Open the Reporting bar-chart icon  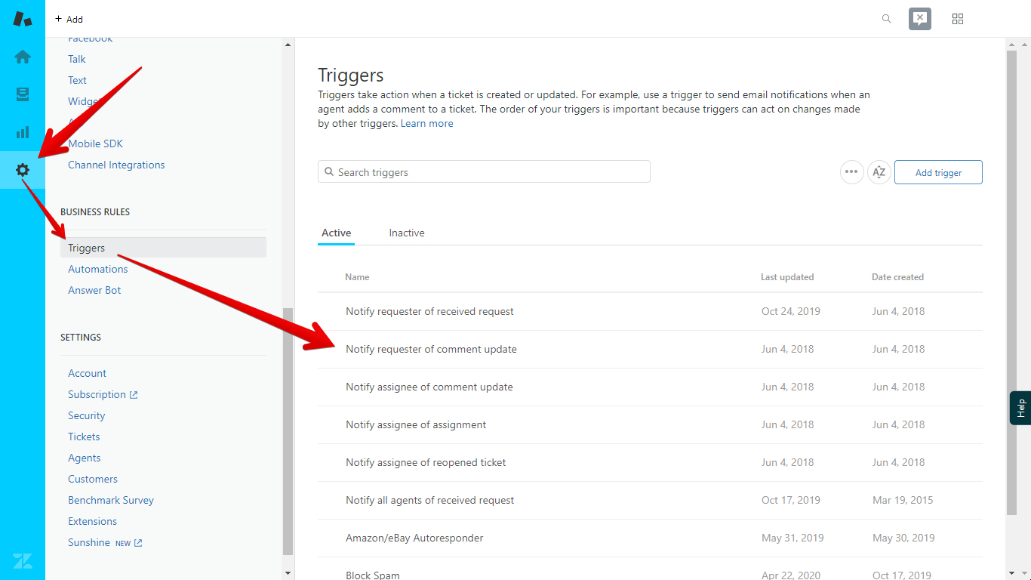[22, 132]
